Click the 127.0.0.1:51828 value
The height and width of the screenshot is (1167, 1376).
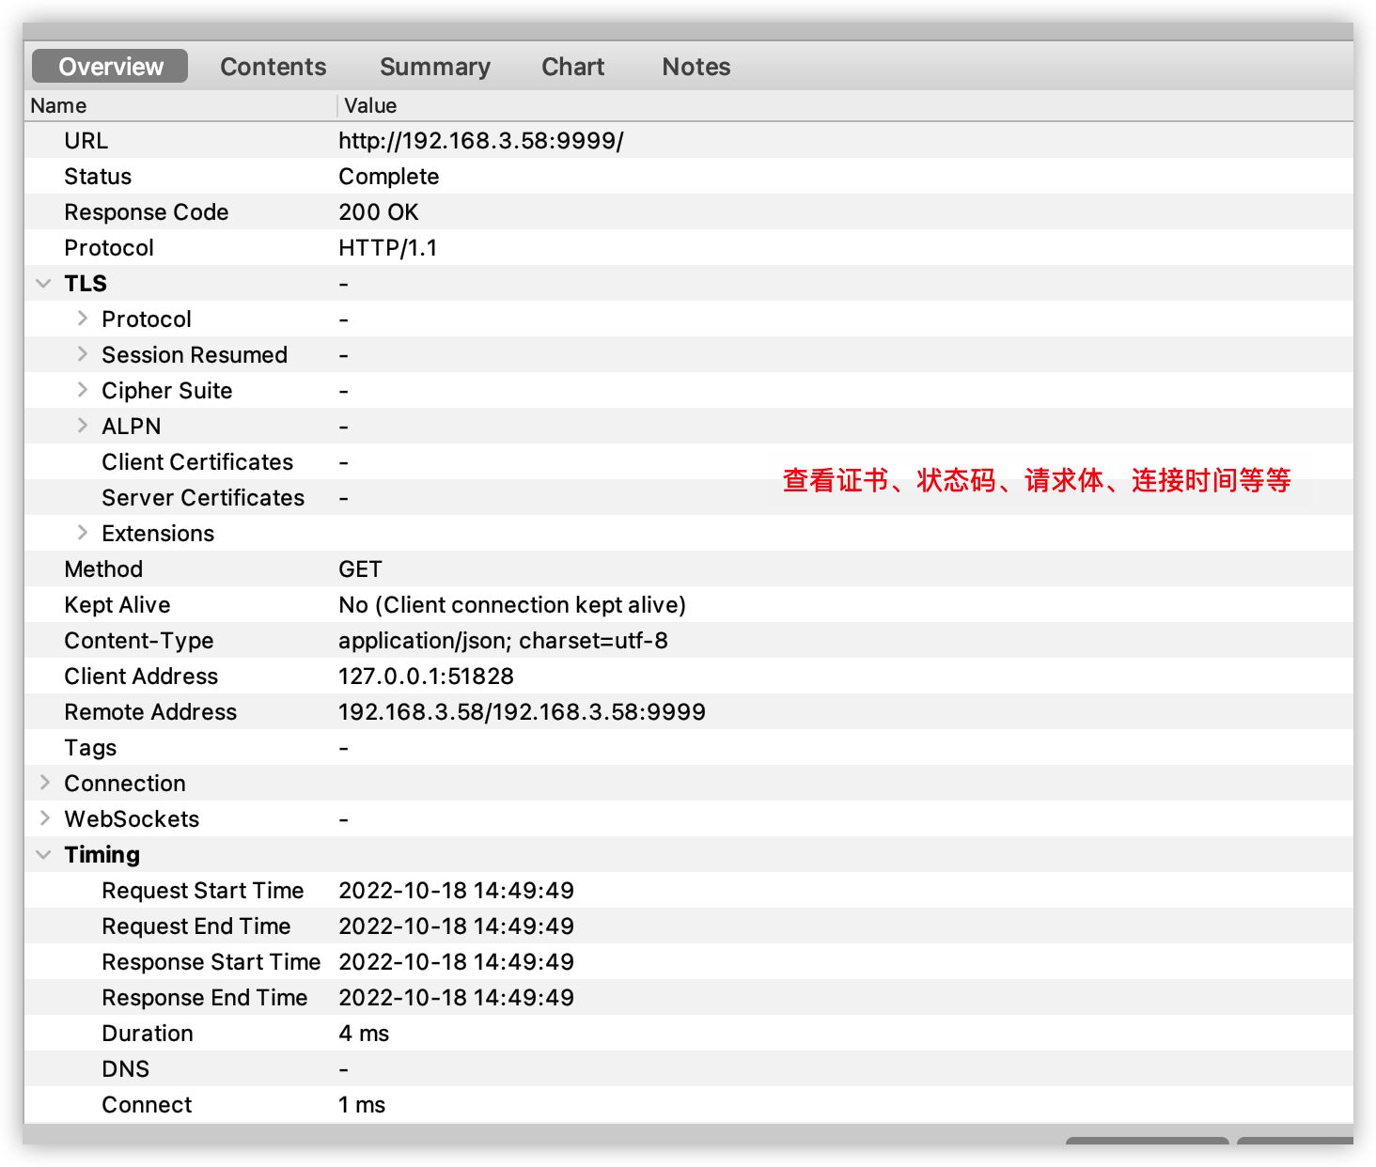coord(426,677)
